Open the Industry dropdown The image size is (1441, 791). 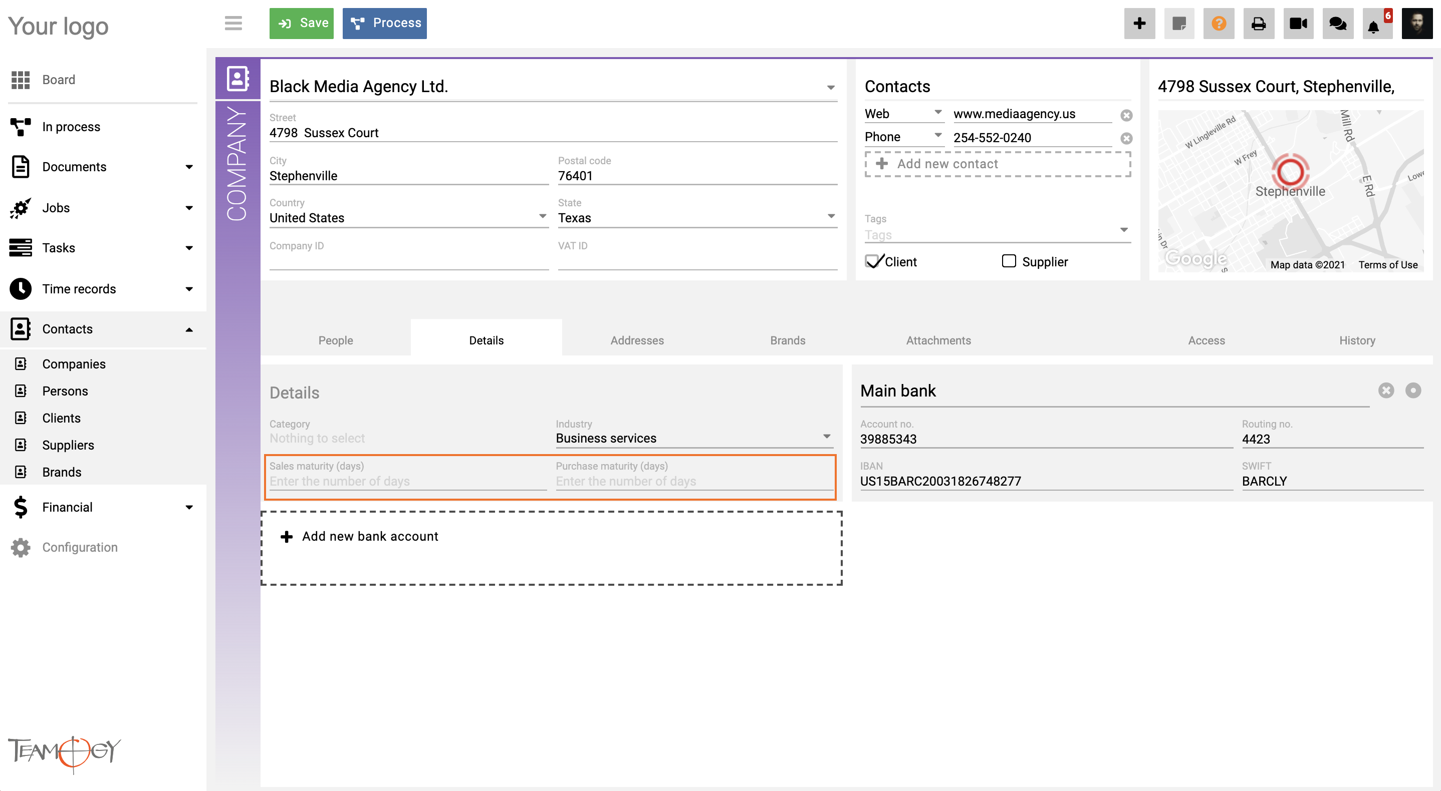click(694, 438)
